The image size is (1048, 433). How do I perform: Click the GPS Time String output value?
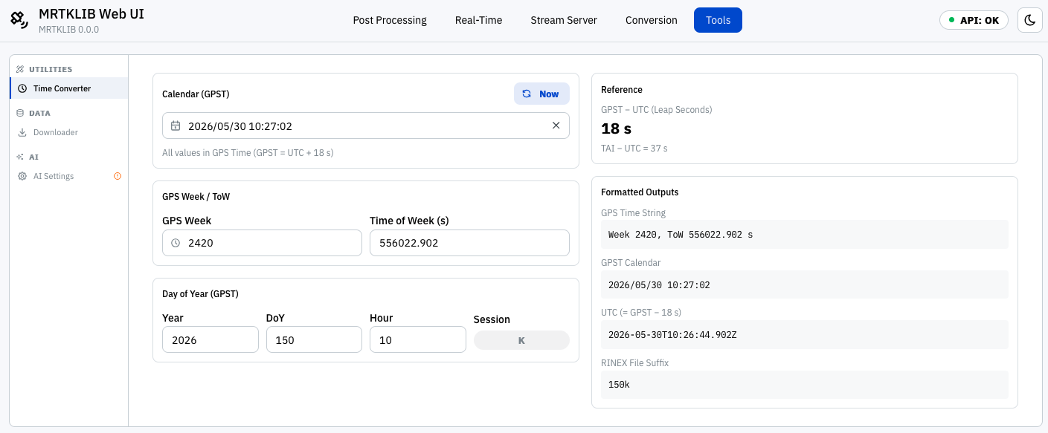pyautogui.click(x=805, y=235)
